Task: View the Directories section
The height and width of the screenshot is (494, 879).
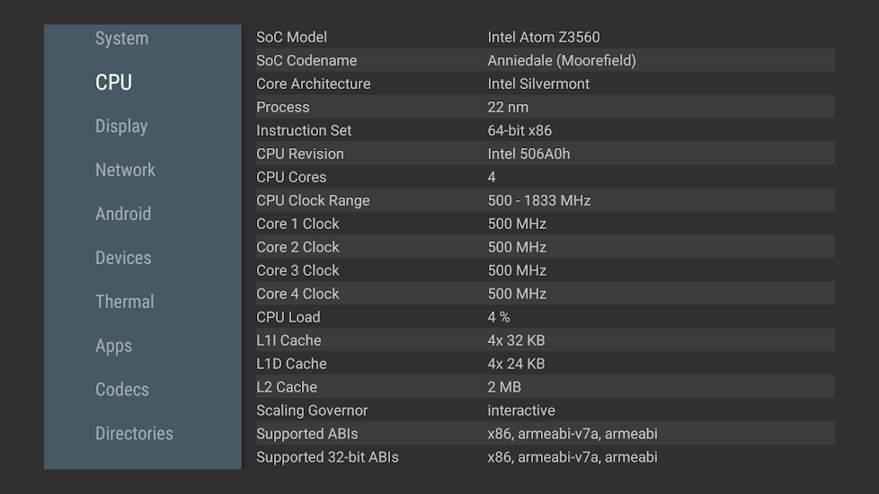Action: [134, 433]
